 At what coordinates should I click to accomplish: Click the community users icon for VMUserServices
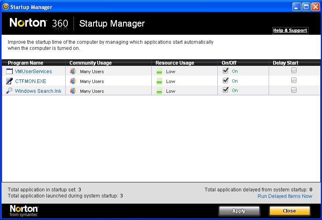73,71
